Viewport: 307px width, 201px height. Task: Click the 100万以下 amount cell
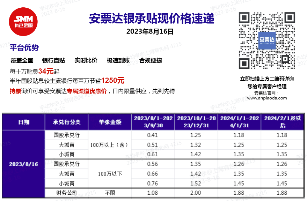[x=110, y=174]
